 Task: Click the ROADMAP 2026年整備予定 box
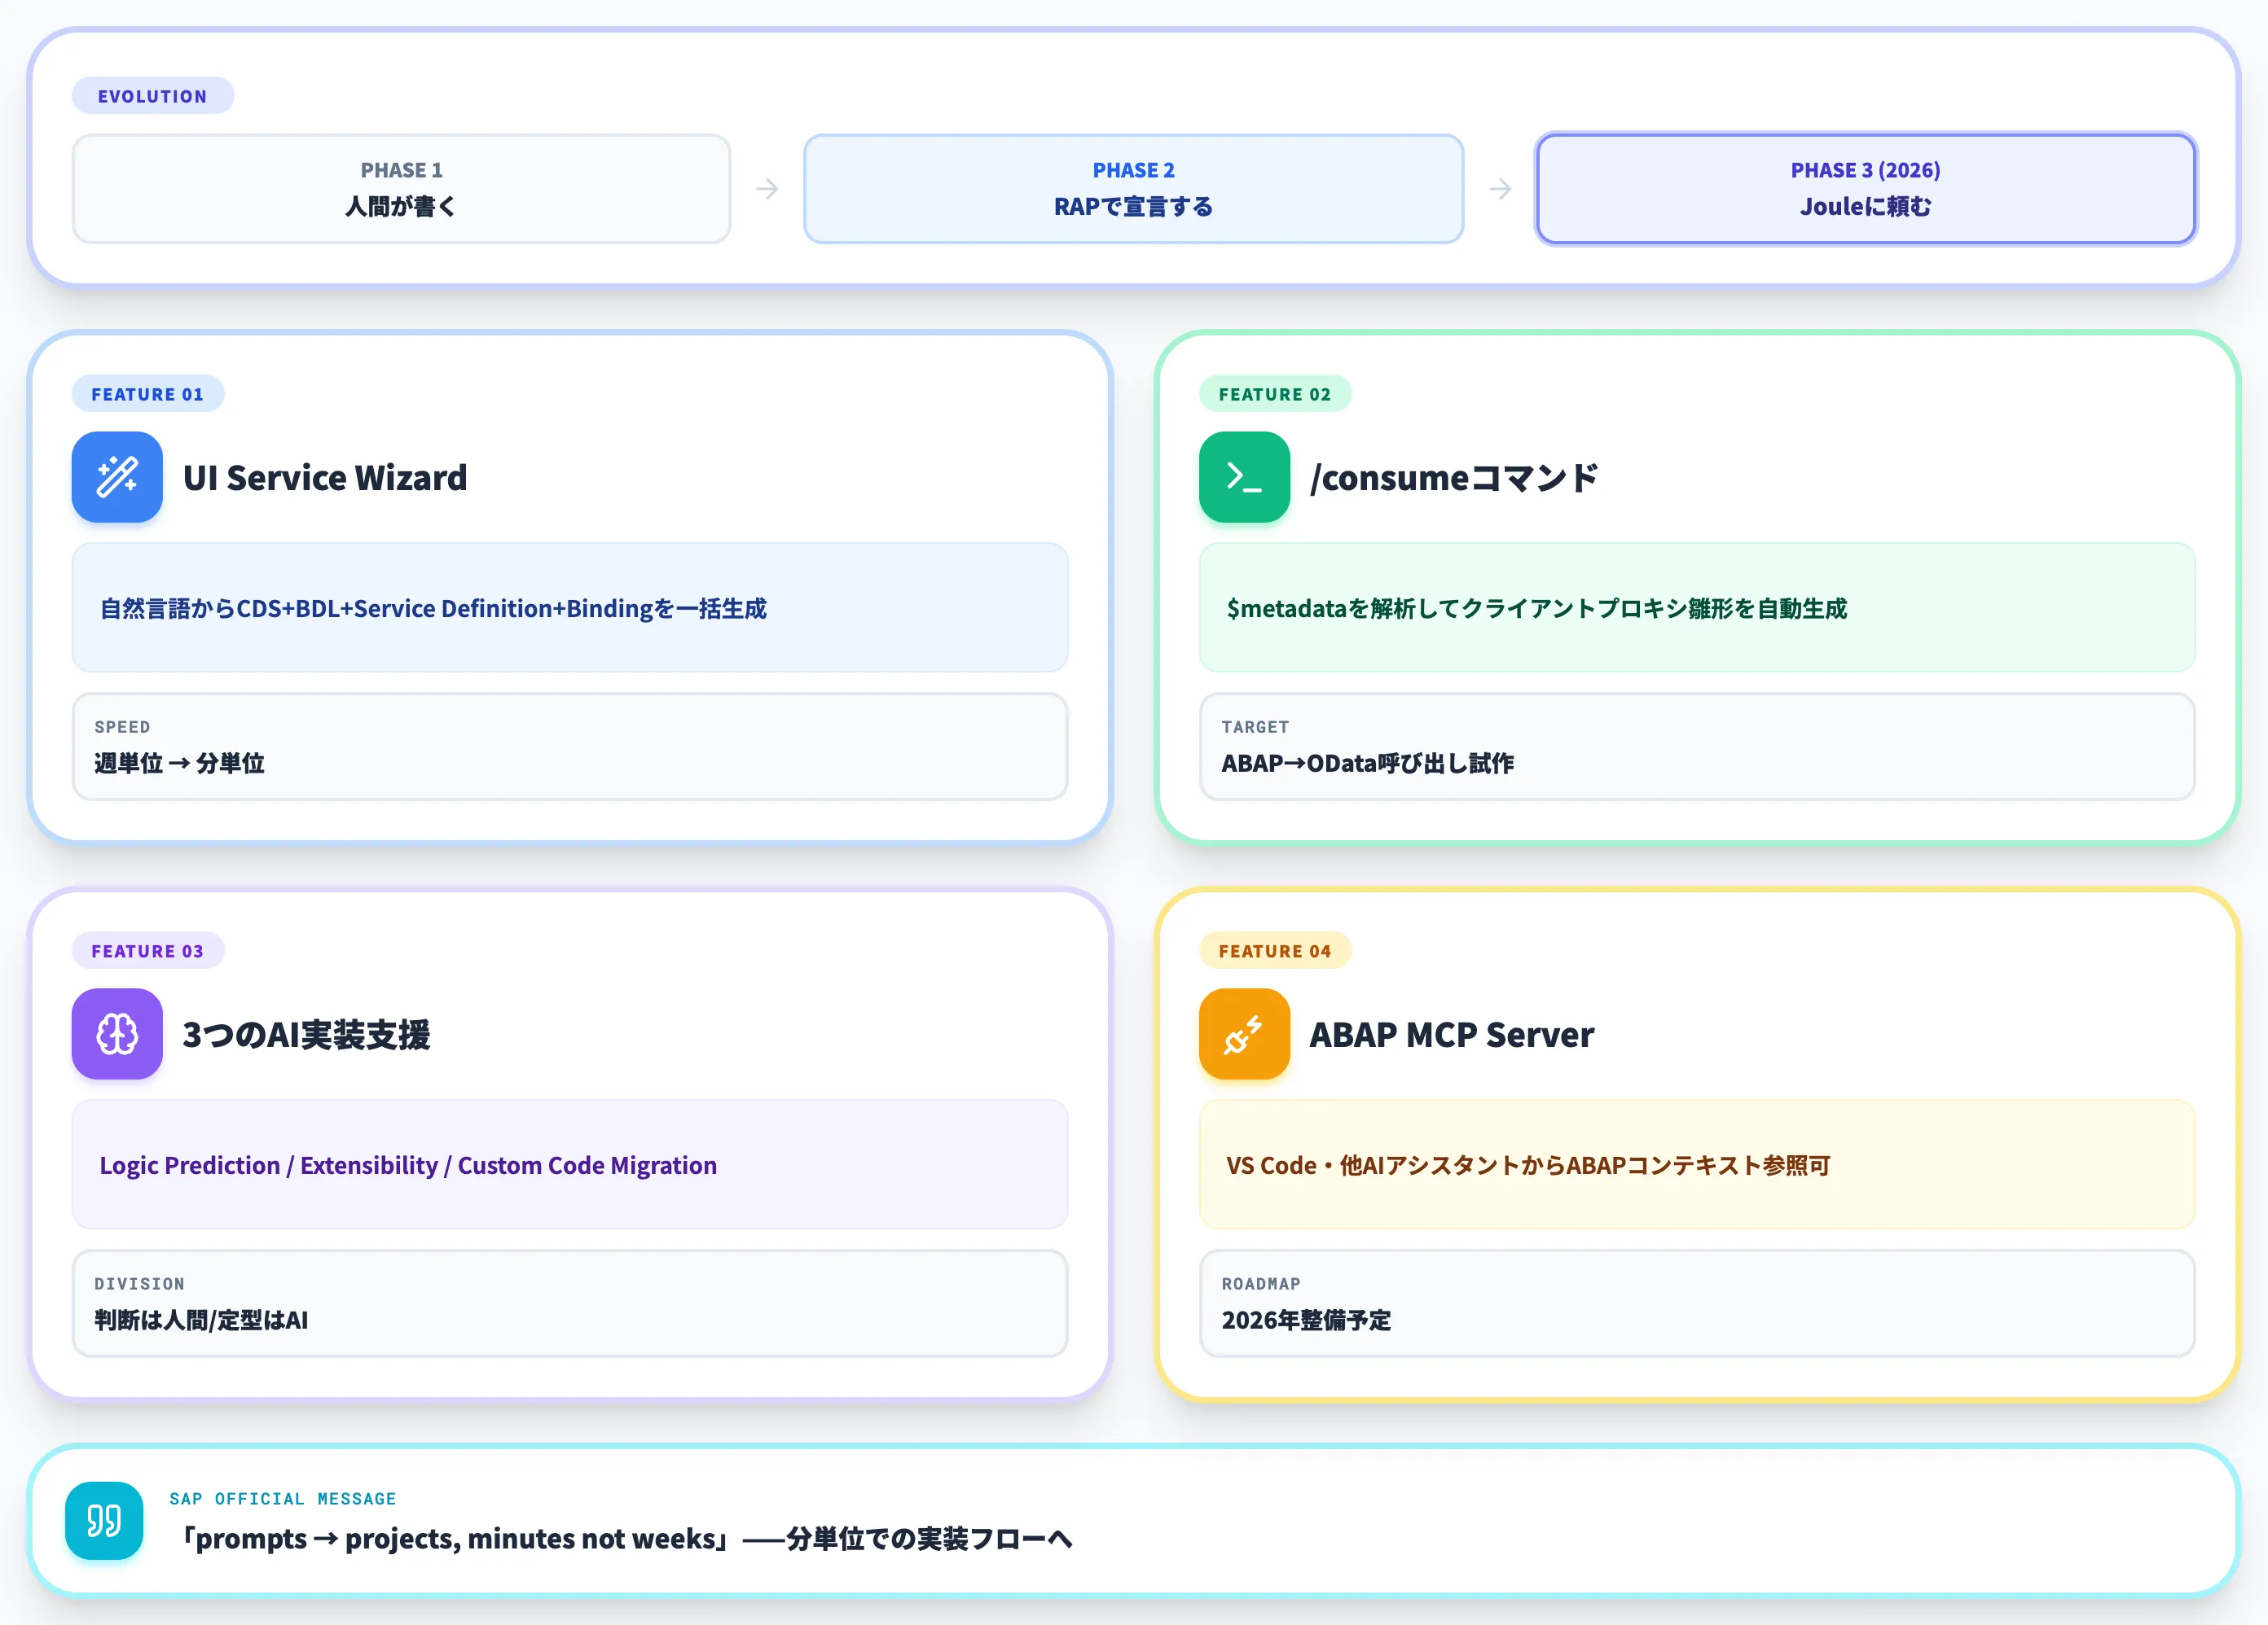point(1697,1303)
